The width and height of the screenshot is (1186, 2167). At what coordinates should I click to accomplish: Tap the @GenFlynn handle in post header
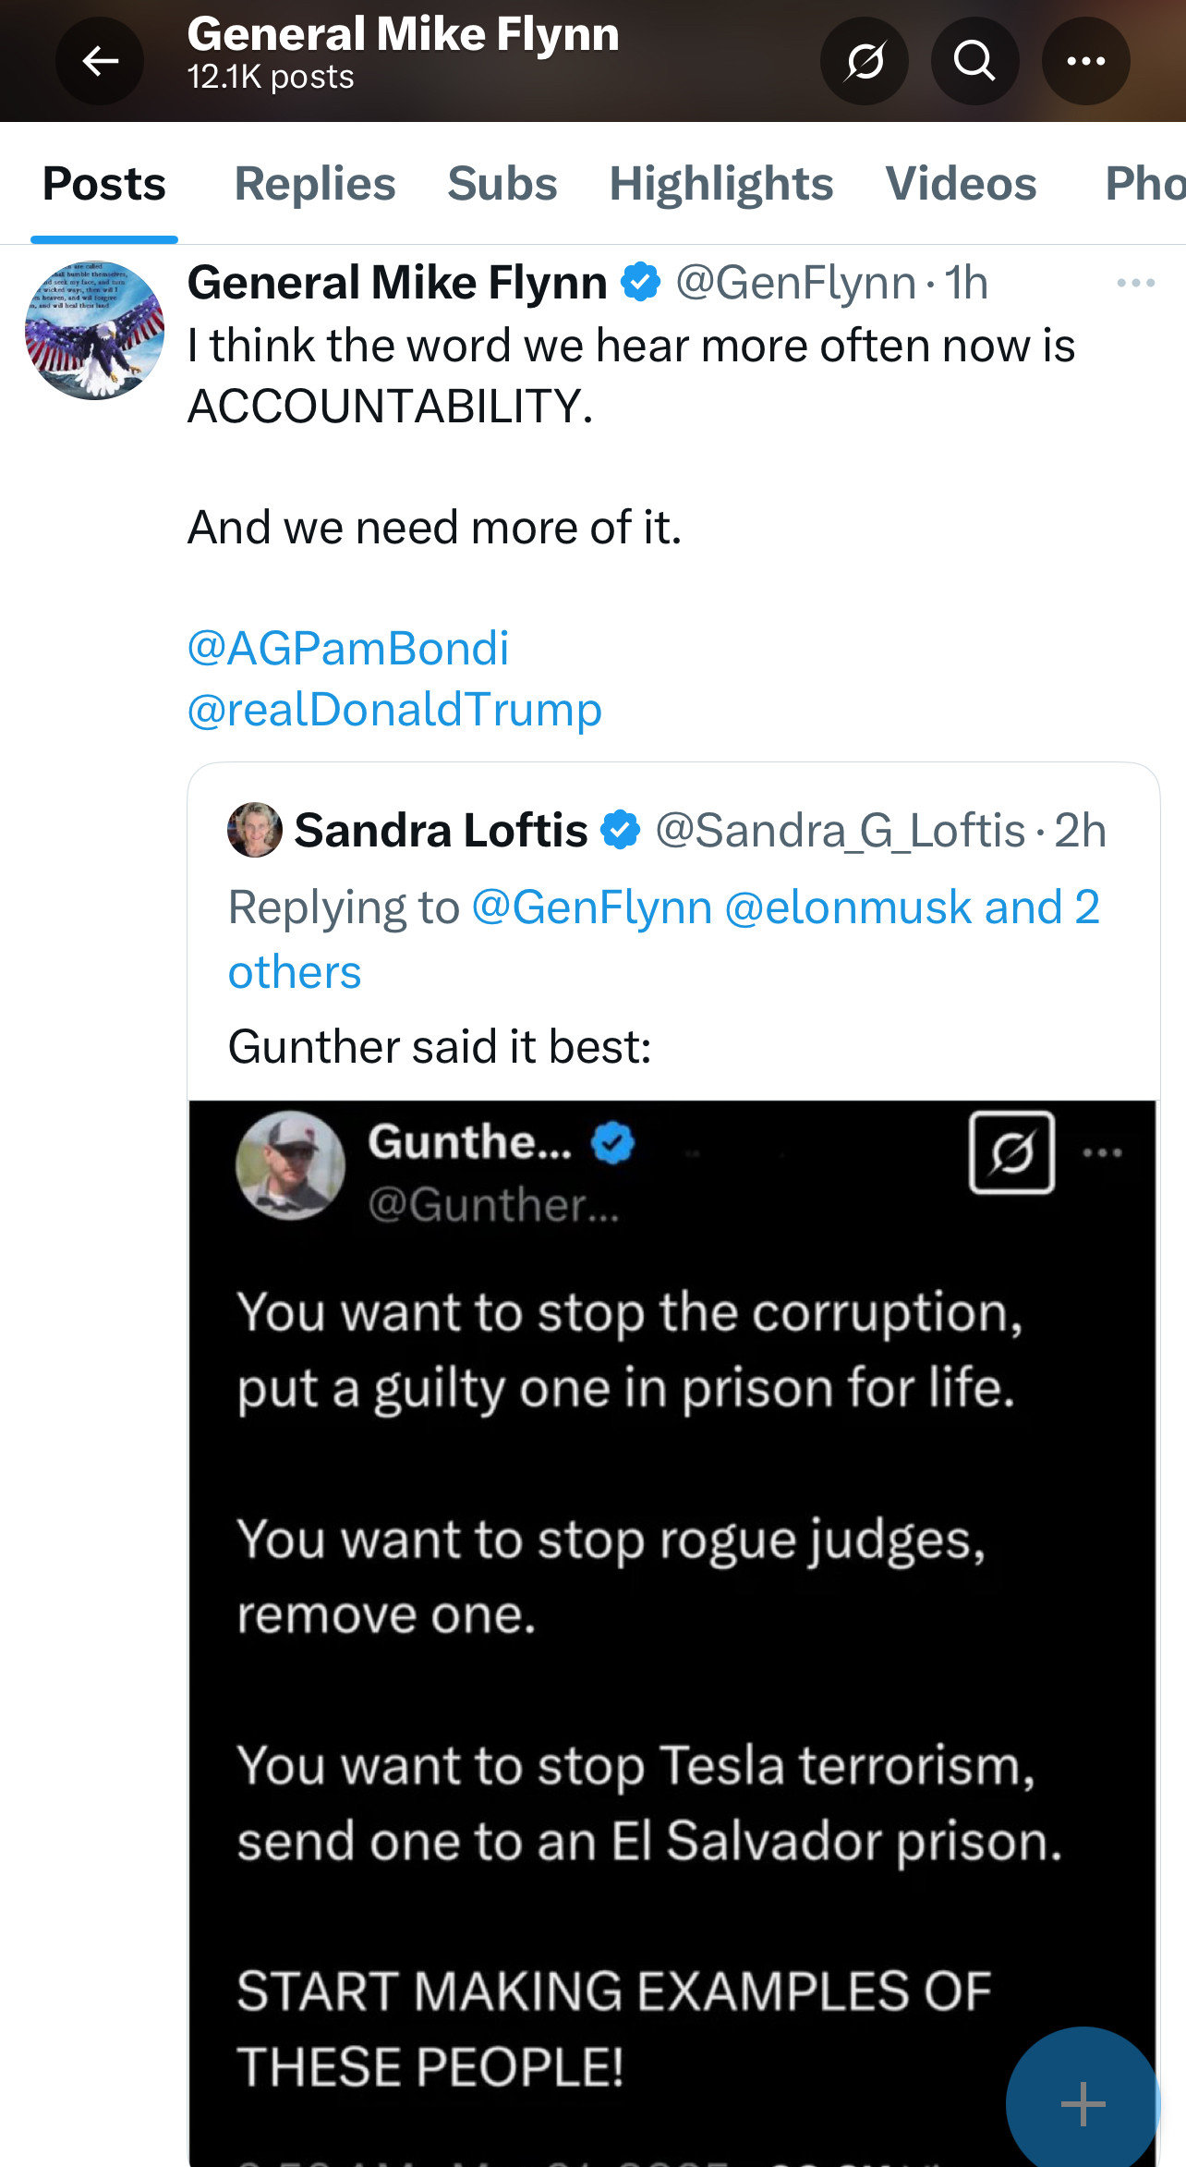(x=795, y=283)
